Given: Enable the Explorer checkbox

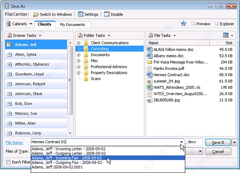Looking at the screenshot, I should 216,24.
